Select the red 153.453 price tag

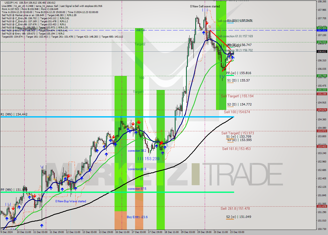(x=322, y=146)
